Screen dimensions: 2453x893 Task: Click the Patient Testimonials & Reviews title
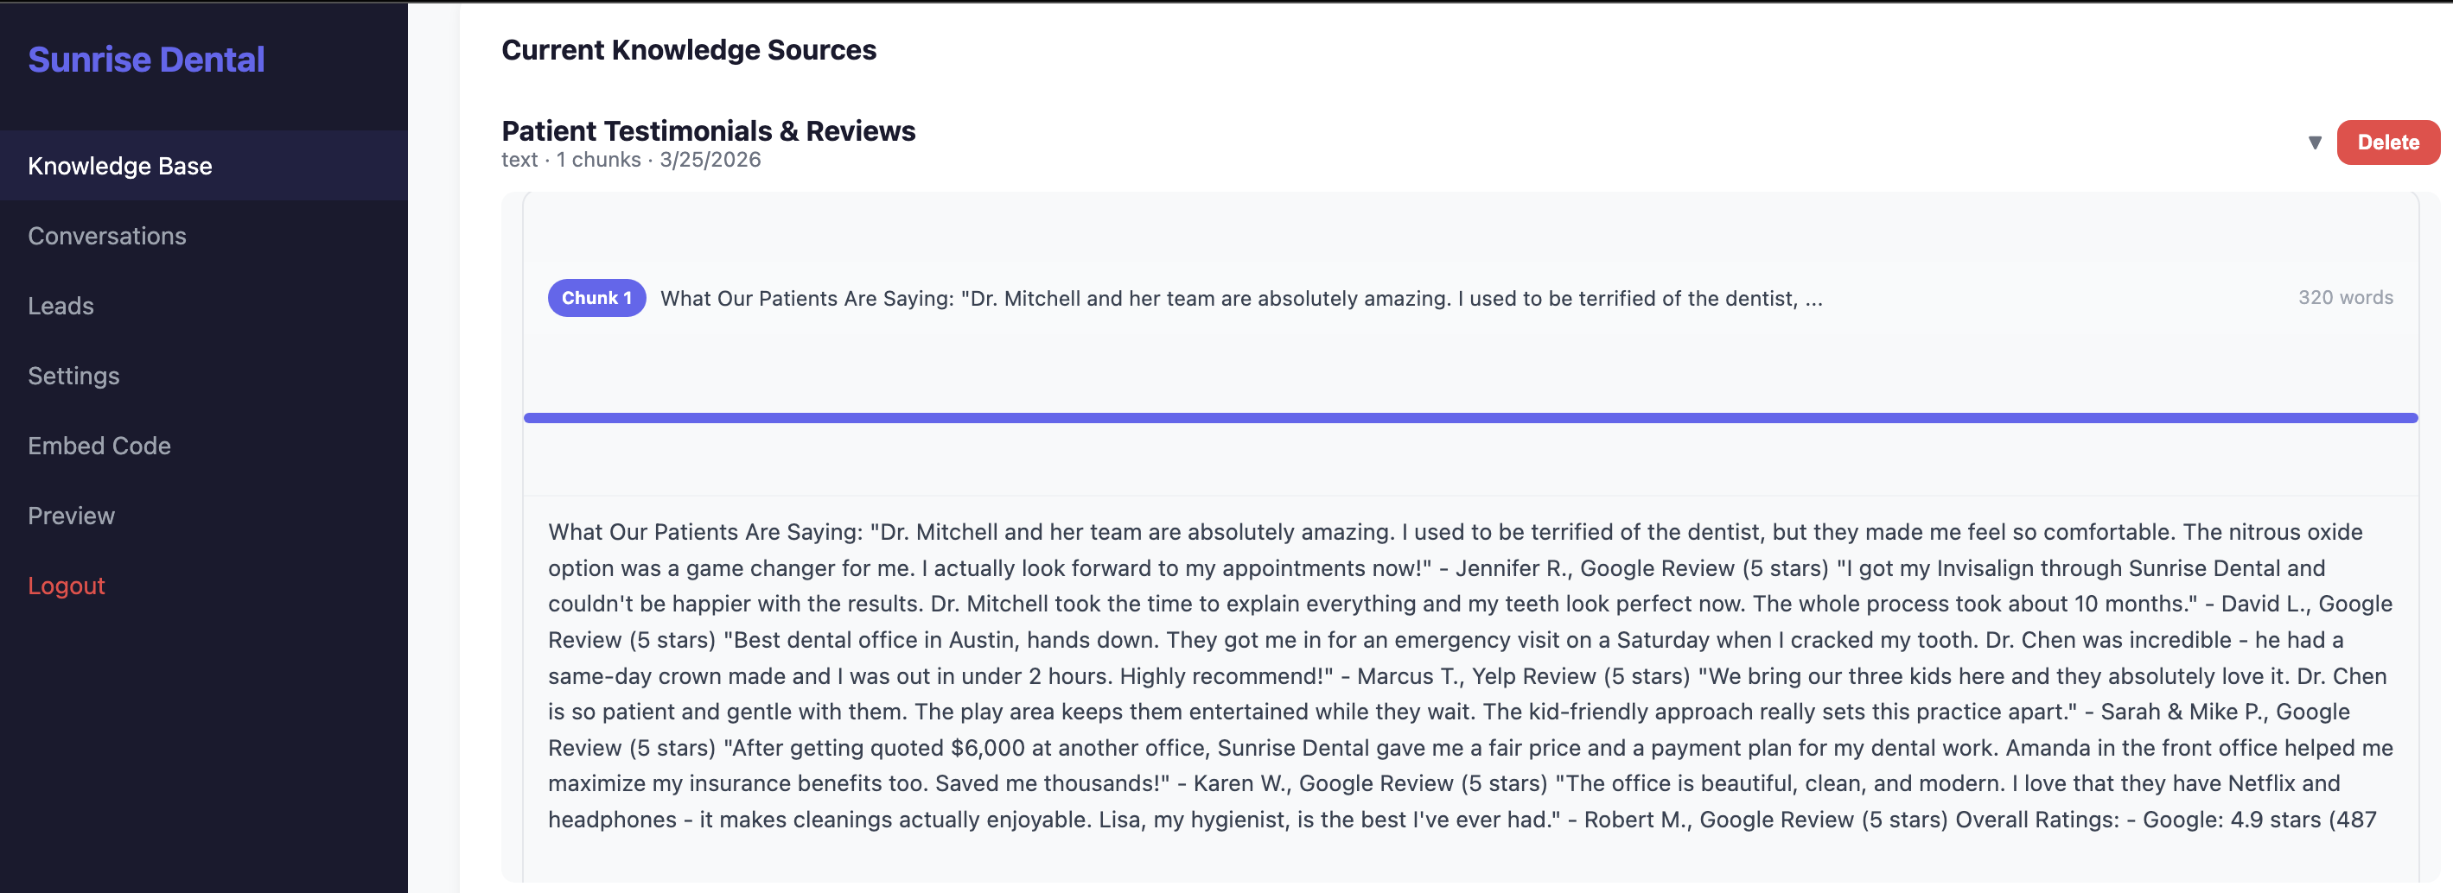click(709, 131)
